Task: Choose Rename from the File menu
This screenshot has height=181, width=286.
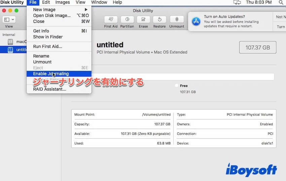Action: click(x=59, y=56)
